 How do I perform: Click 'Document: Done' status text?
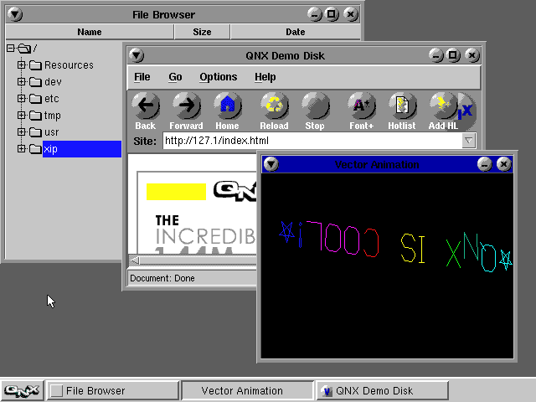point(162,278)
